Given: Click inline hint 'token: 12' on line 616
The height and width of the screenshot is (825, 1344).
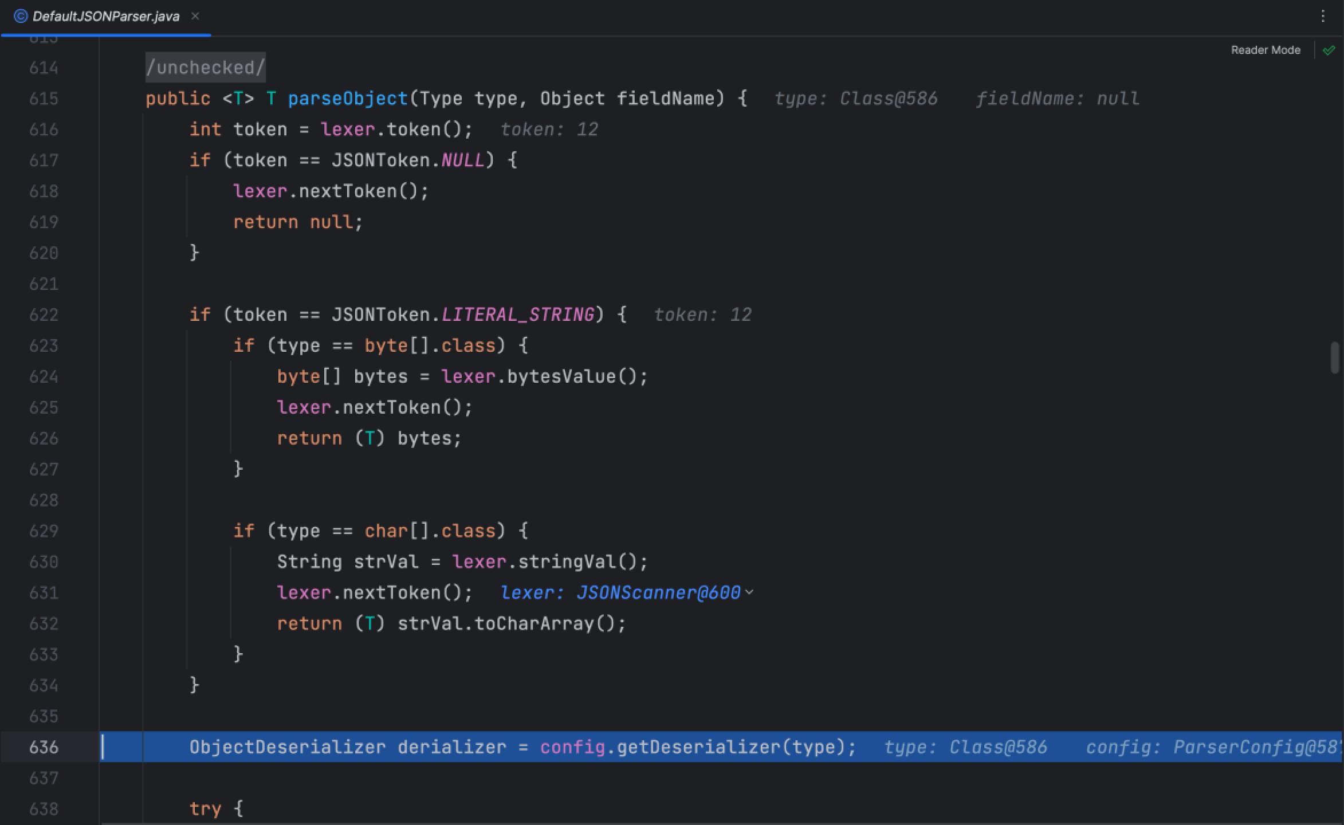Looking at the screenshot, I should click(549, 129).
